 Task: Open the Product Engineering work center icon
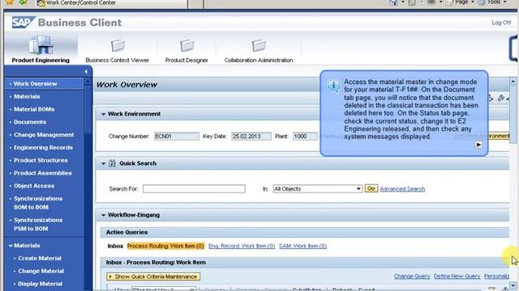[41, 45]
